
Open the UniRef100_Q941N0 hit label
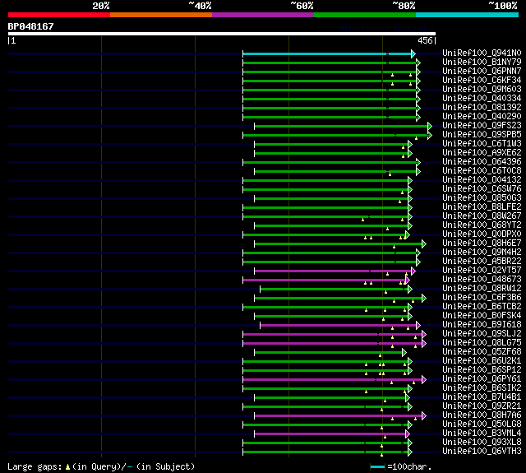pyautogui.click(x=481, y=53)
